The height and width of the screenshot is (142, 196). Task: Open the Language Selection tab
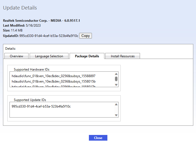[49, 56]
